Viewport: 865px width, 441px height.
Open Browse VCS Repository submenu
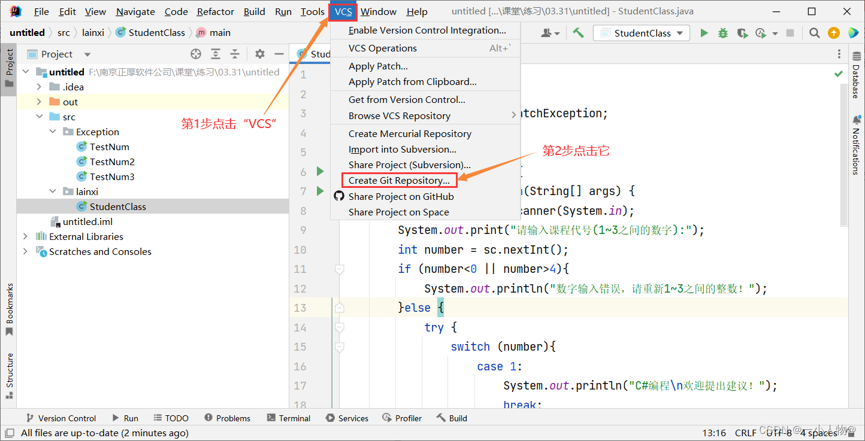click(426, 115)
